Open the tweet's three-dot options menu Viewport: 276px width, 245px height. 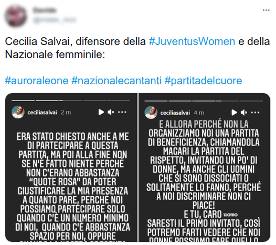(x=266, y=10)
